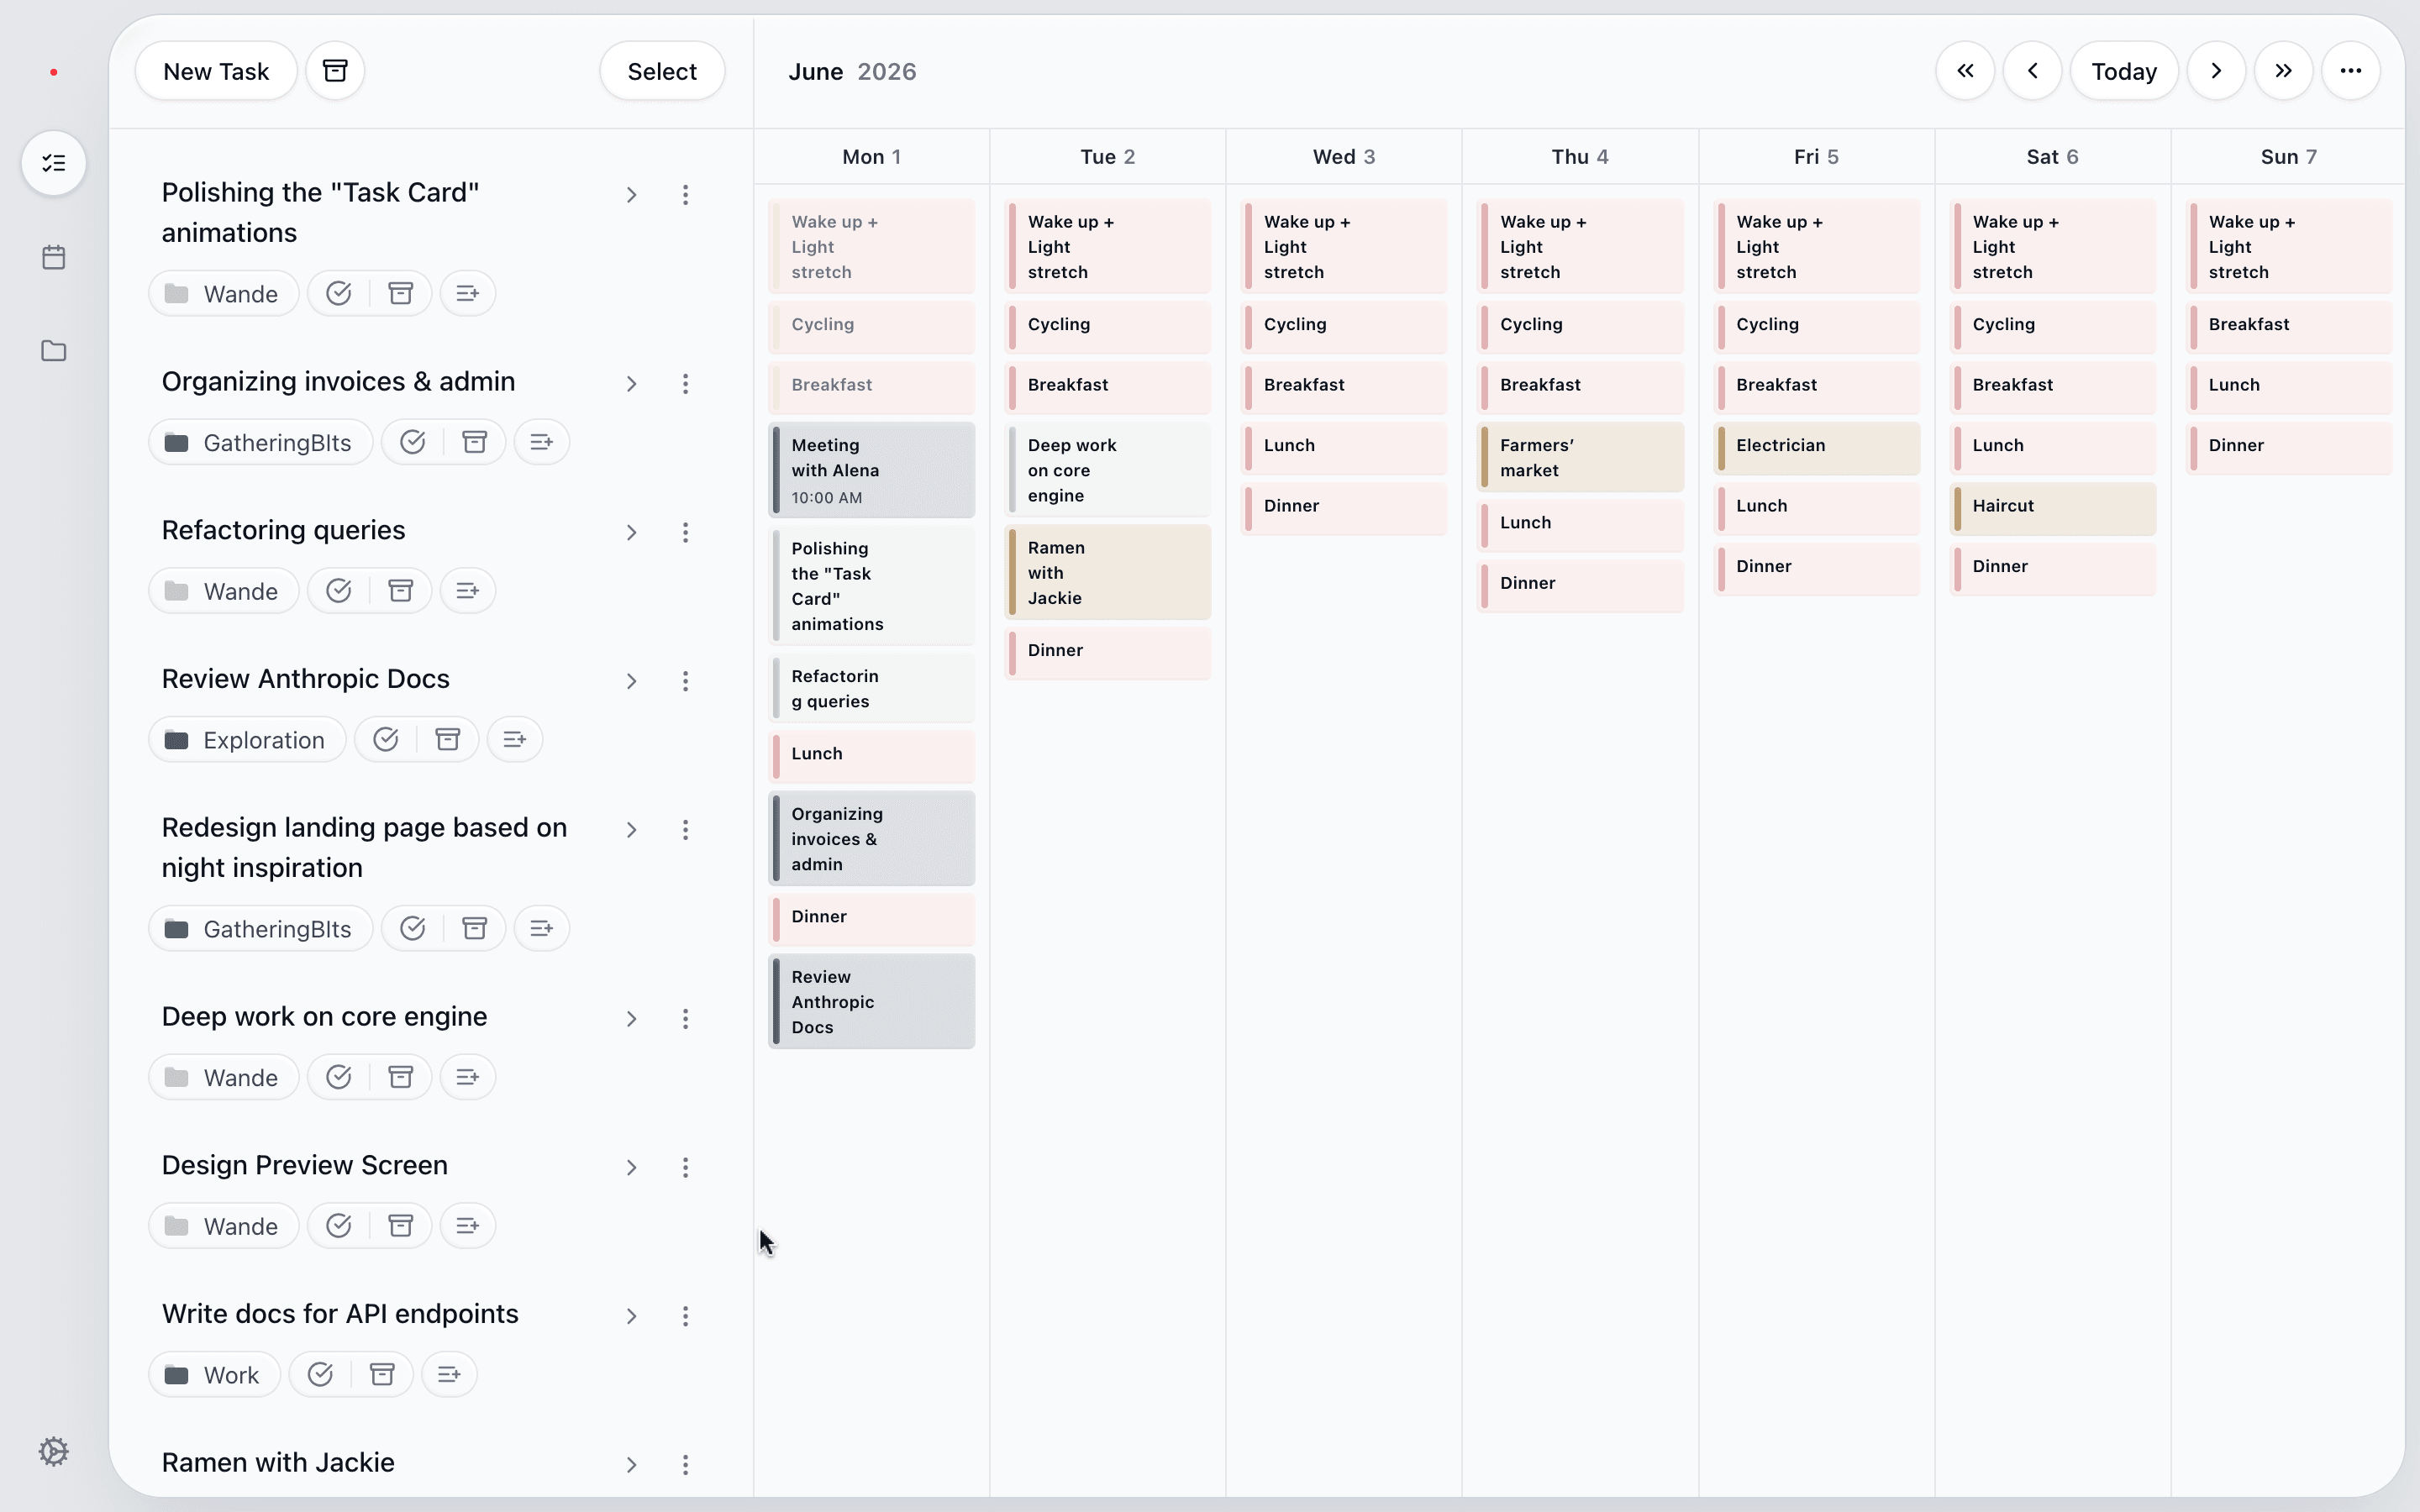Expand Polishing the Task Card animations task
2420x1512 pixels.
point(631,195)
